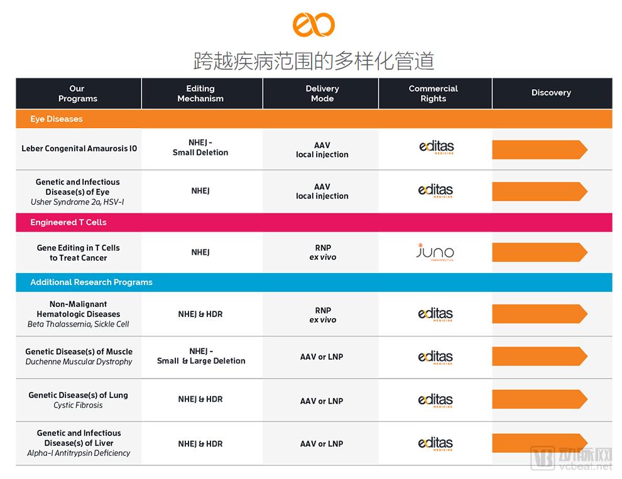Click the Editing Mechanism column header
Image resolution: width=622 pixels, height=479 pixels.
coord(200,94)
